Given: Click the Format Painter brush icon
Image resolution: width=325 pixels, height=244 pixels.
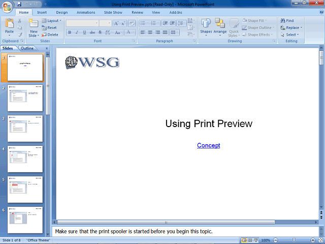Looking at the screenshot, I should (x=20, y=35).
